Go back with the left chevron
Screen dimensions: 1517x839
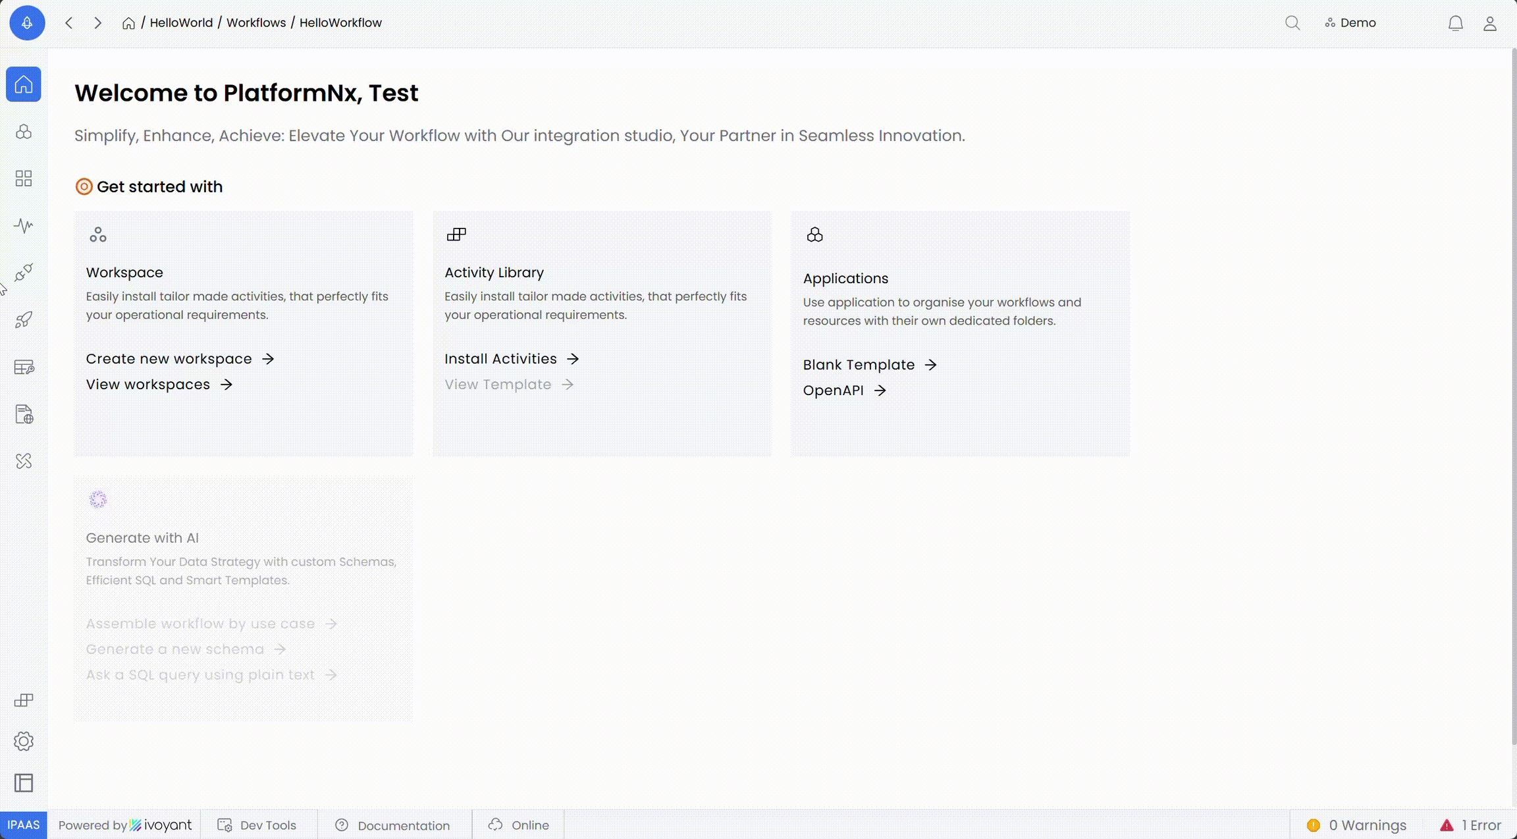[x=69, y=23]
